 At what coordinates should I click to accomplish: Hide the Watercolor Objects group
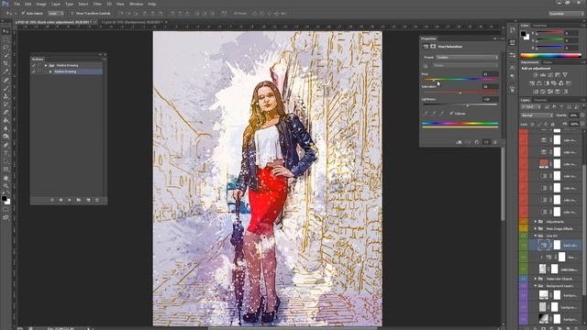click(524, 279)
